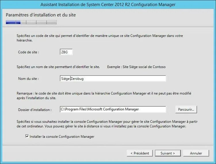Click the "Dossier d'installation :" label
Viewport: 216px width, 164px height.
coord(35,110)
